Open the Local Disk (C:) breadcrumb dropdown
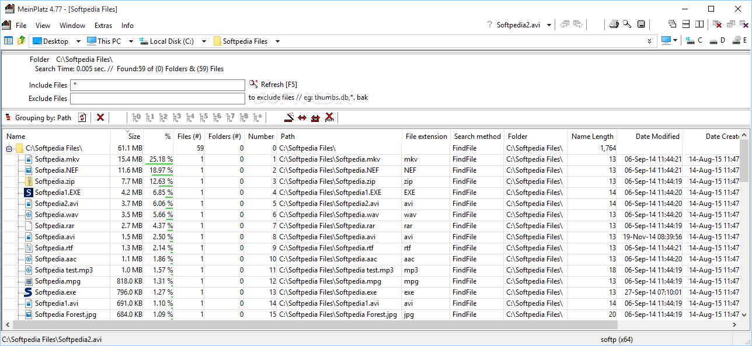Viewport: 752px width, 346px height. pyautogui.click(x=204, y=41)
